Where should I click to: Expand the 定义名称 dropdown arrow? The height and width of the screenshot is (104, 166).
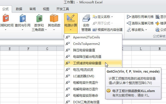tap(112, 17)
